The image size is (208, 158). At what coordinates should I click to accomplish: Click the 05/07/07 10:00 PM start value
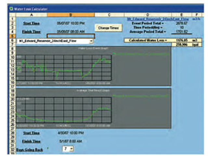[x=71, y=23]
